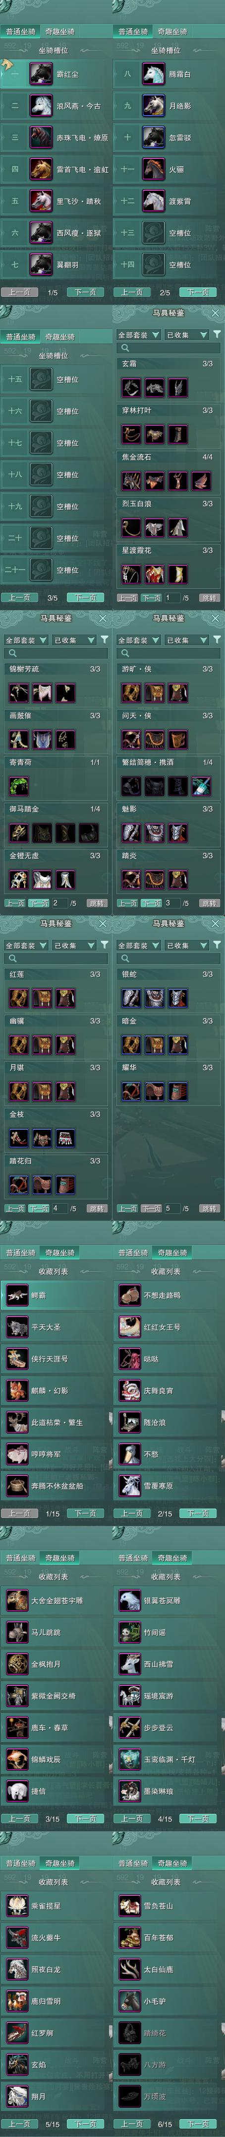Click the green 寄青荷 saddle item icon
Image resolution: width=225 pixels, height=2137 pixels.
(19, 785)
